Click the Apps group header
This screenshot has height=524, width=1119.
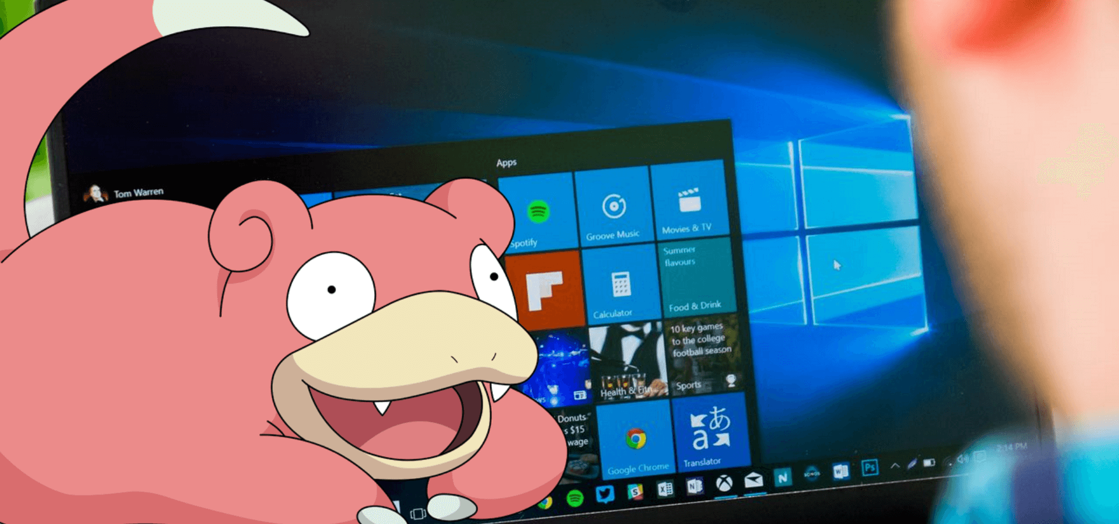[506, 163]
